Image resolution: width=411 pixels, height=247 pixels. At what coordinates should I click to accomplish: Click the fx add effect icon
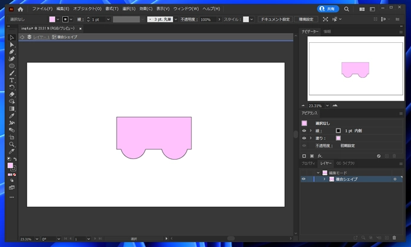[320, 156]
